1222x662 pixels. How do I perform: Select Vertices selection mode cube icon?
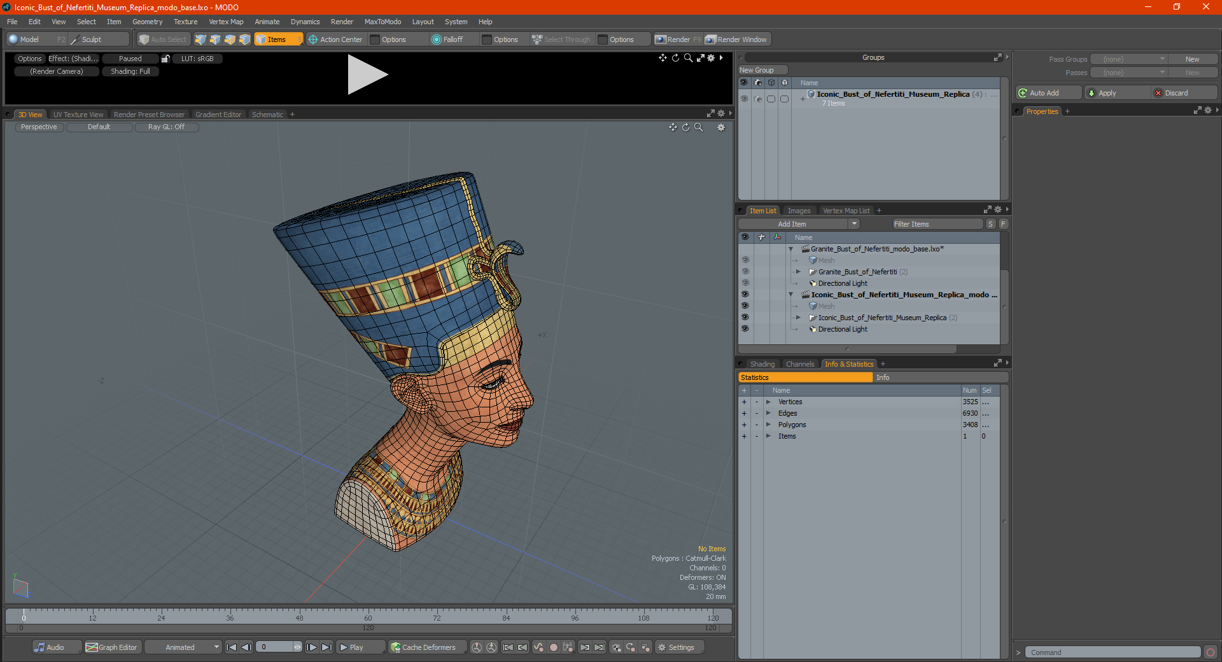200,39
